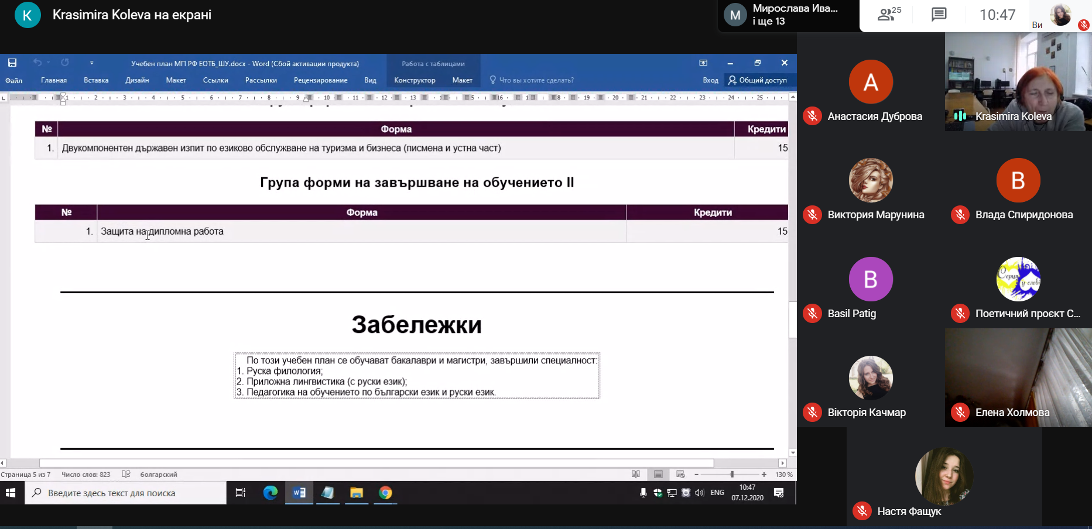Toggle your muted microphone indicator
Screen dimensions: 1092x529
coord(1084,25)
